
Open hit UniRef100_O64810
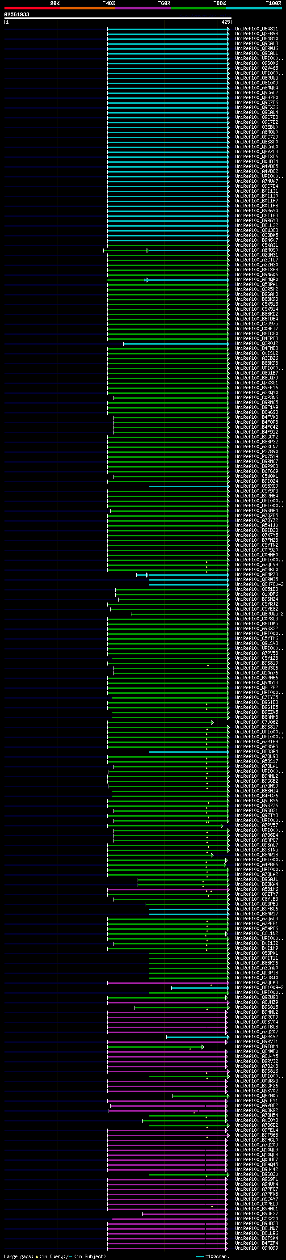256,38
